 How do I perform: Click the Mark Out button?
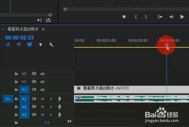(146, 17)
